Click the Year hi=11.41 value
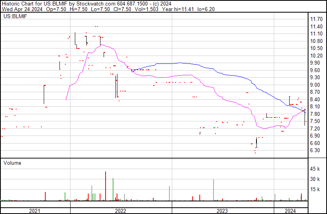This screenshot has height=214, width=327. click(x=178, y=9)
